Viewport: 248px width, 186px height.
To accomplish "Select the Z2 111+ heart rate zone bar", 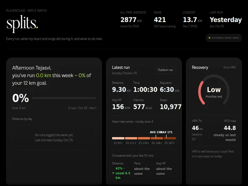I will [x=131, y=138].
